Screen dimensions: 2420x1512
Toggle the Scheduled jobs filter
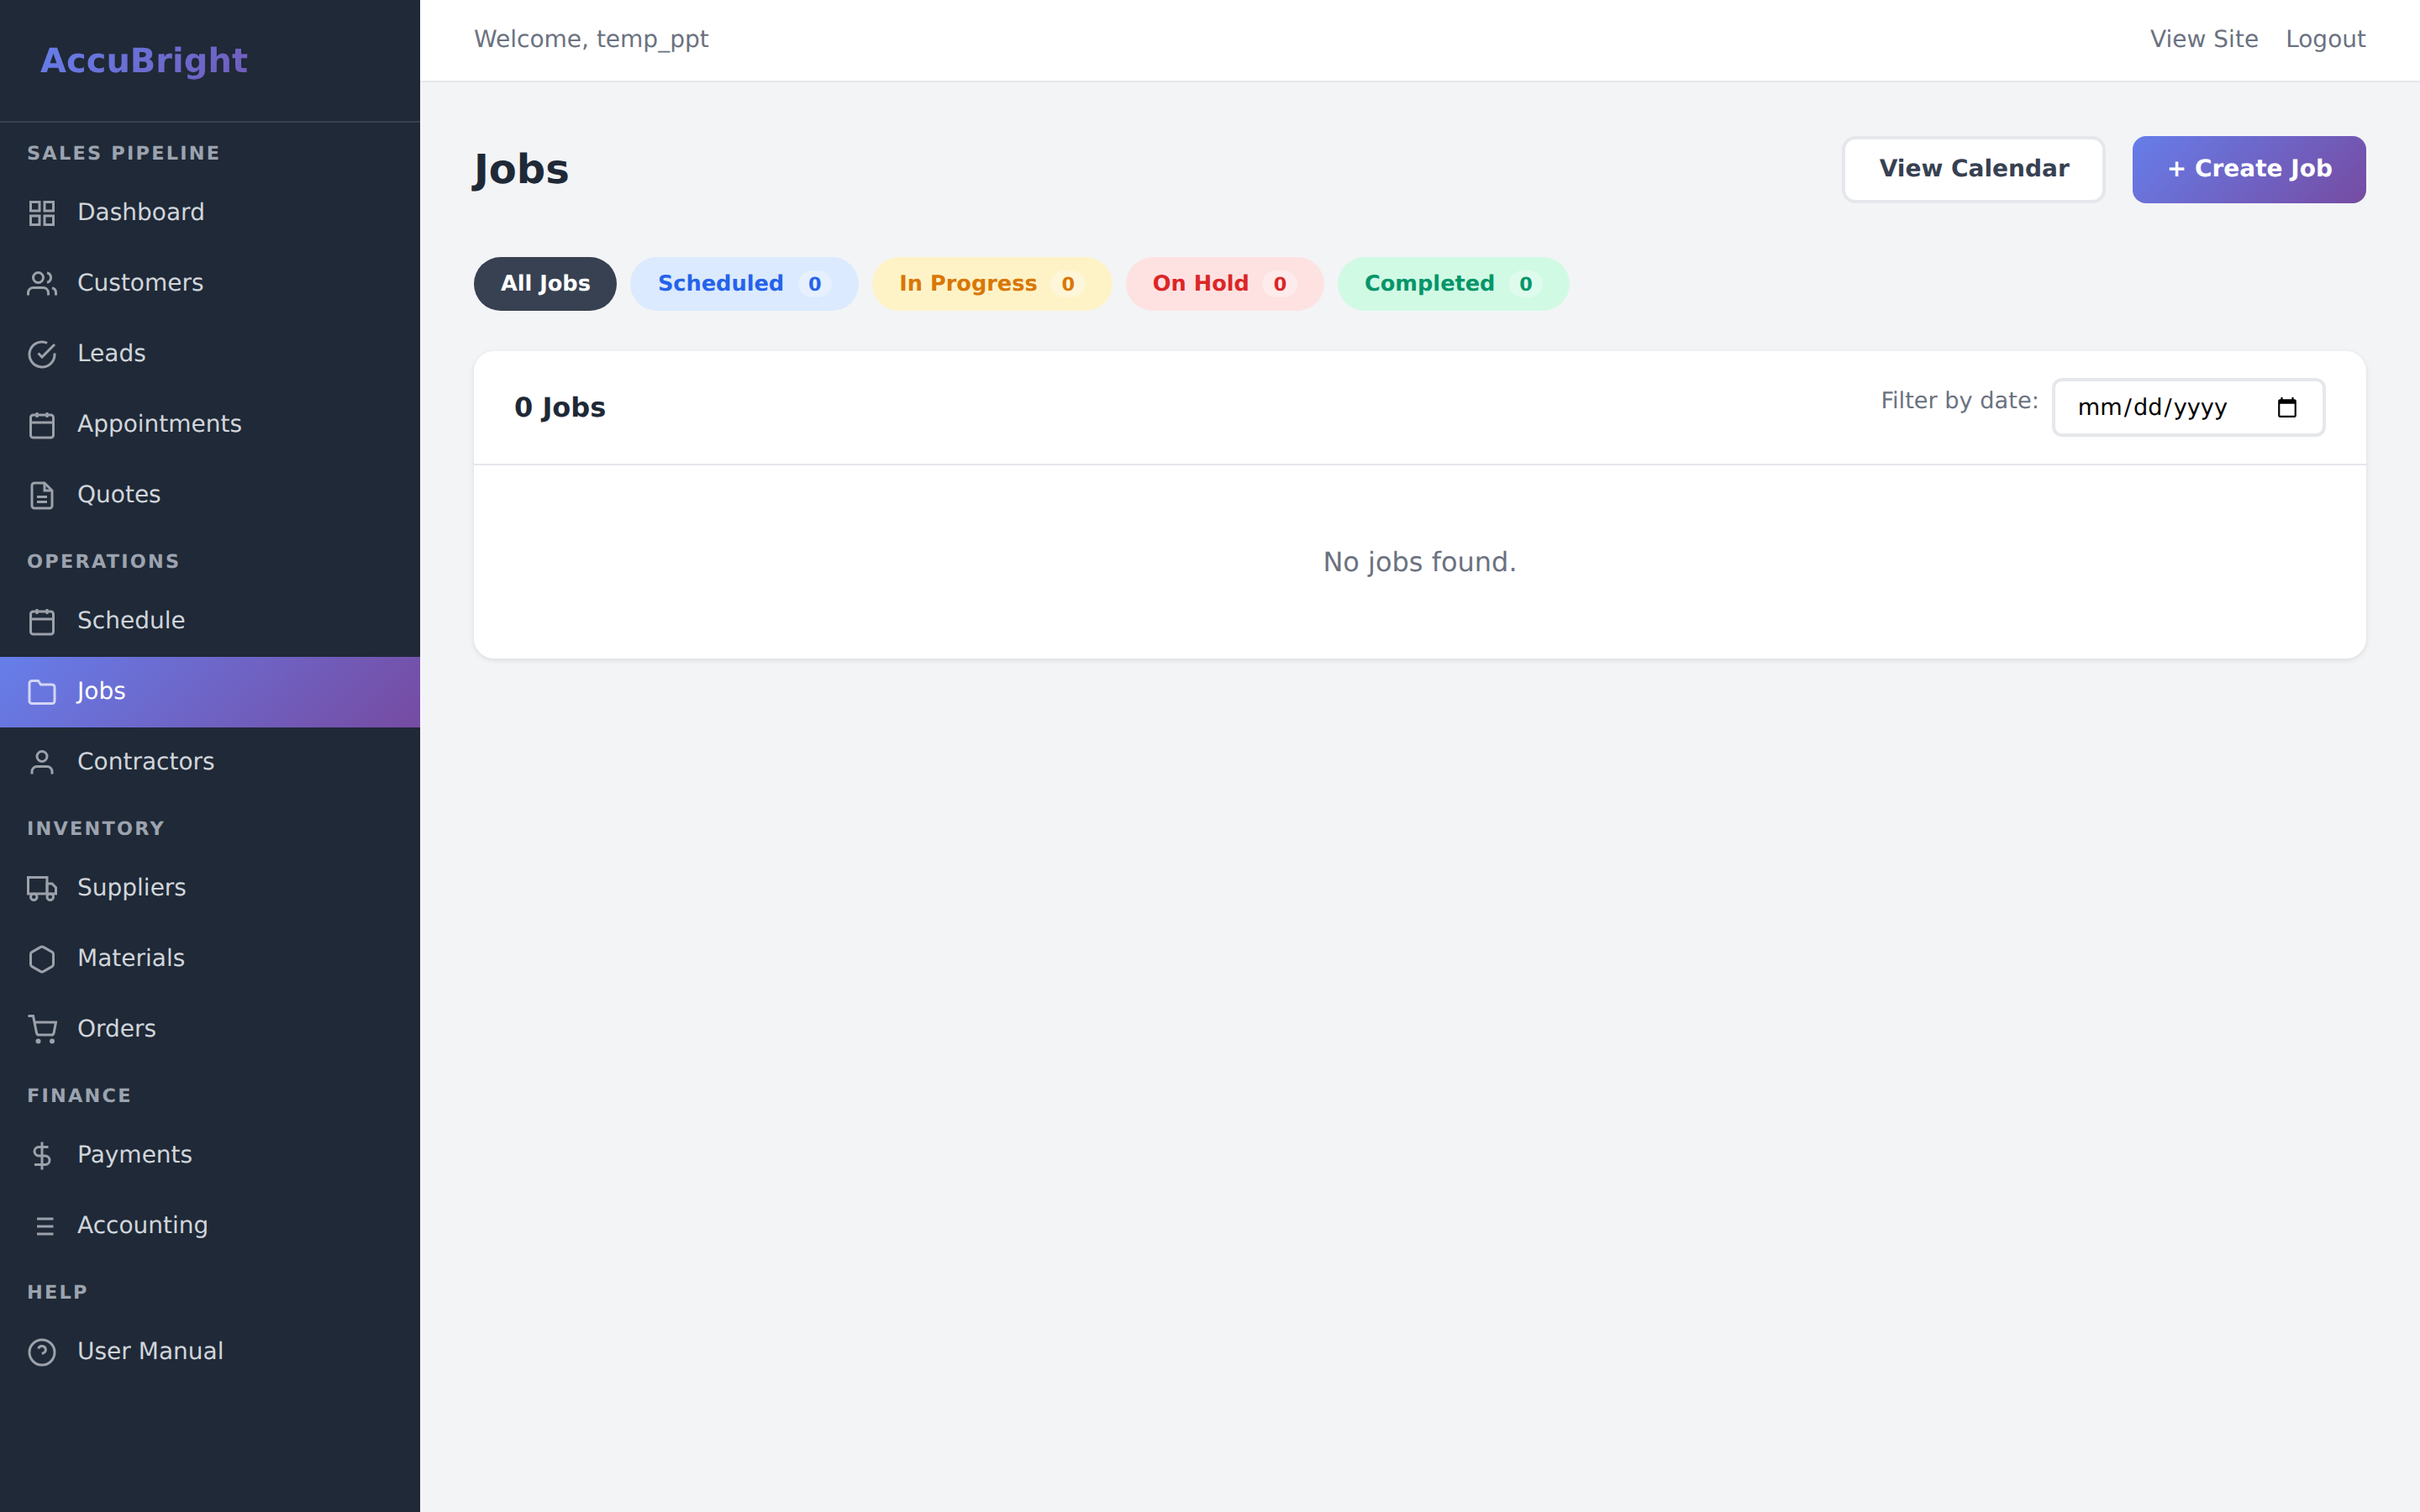[x=743, y=283]
